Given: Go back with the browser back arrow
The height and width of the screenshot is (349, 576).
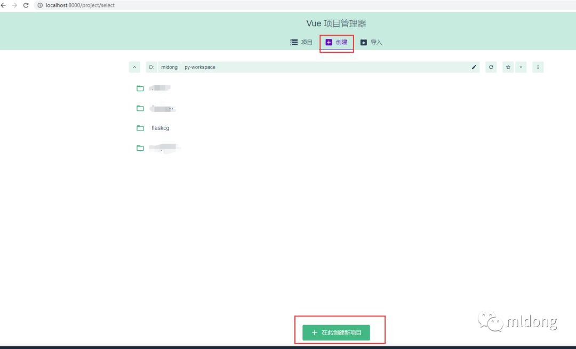Looking at the screenshot, I should [3, 5].
